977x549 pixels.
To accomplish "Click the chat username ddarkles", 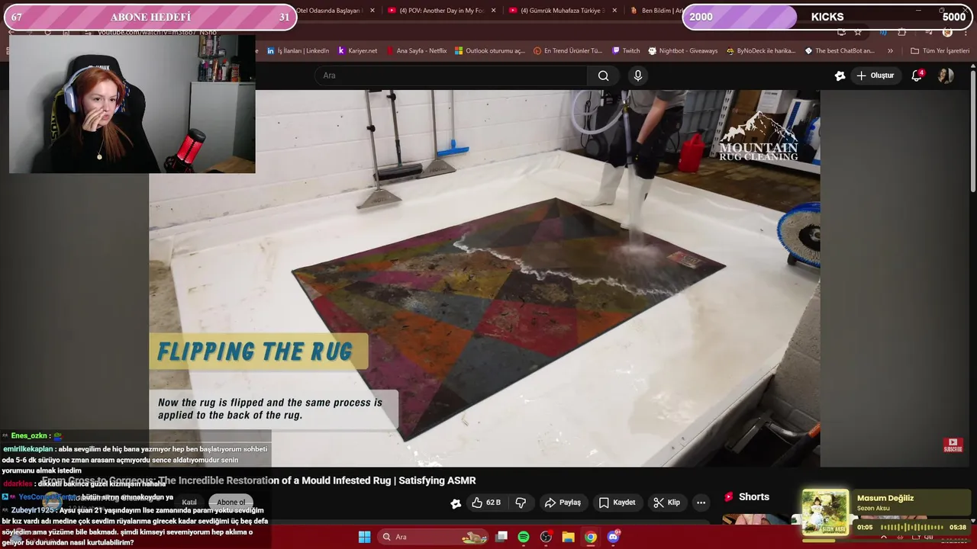I will pos(18,483).
